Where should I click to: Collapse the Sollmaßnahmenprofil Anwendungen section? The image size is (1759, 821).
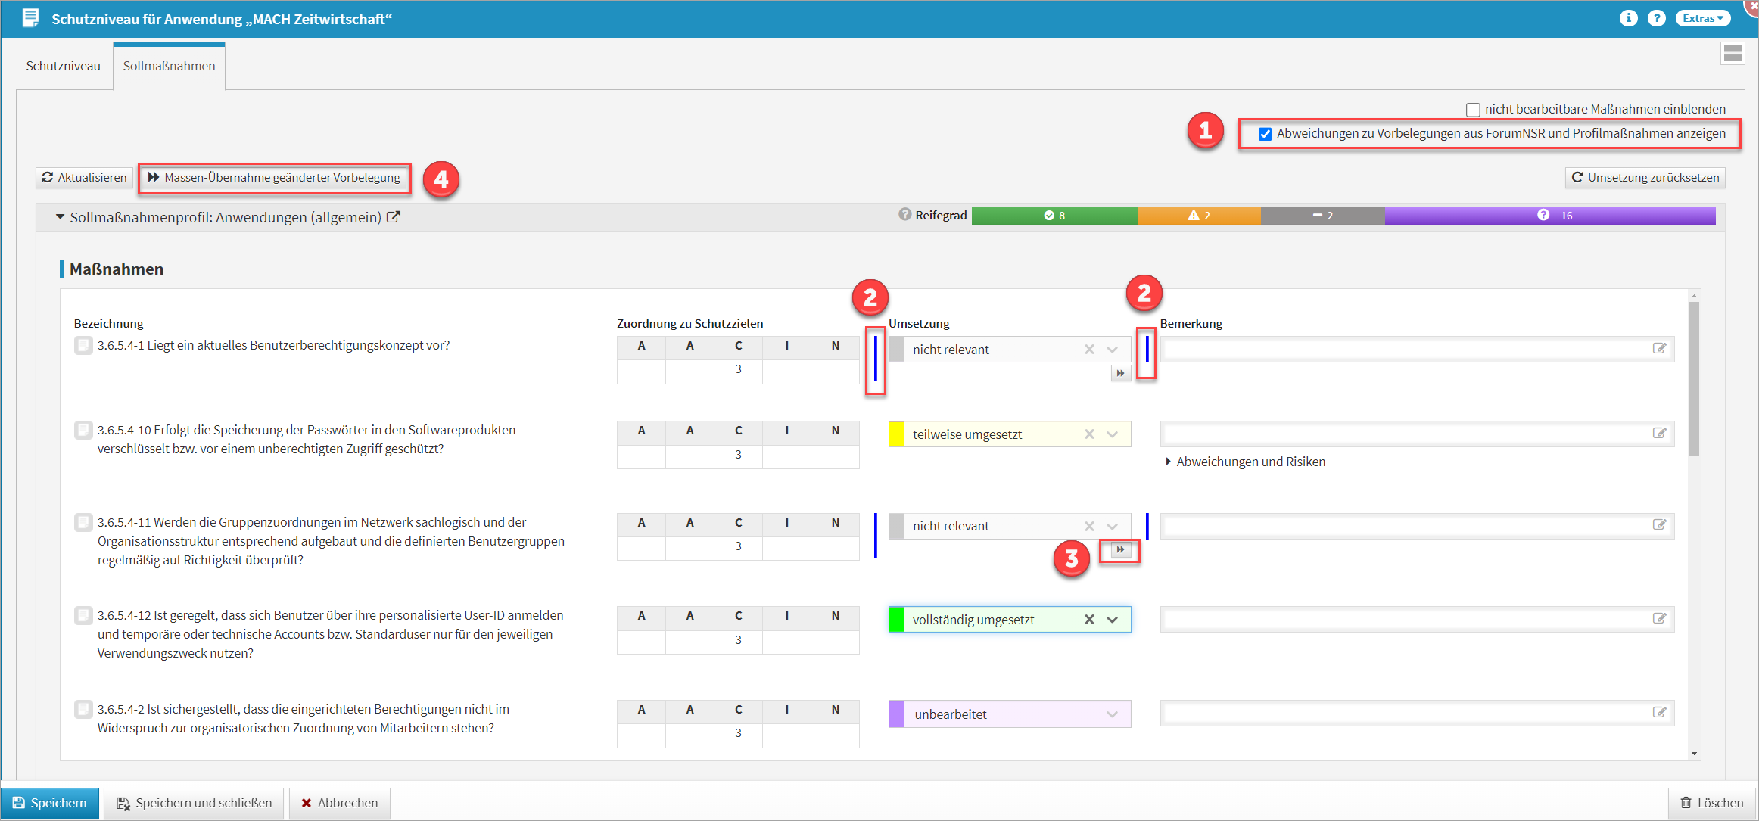[x=61, y=217]
